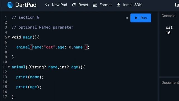Click the "String? name" parameter declaration
Screen dimensions: 179x101
click(44, 67)
